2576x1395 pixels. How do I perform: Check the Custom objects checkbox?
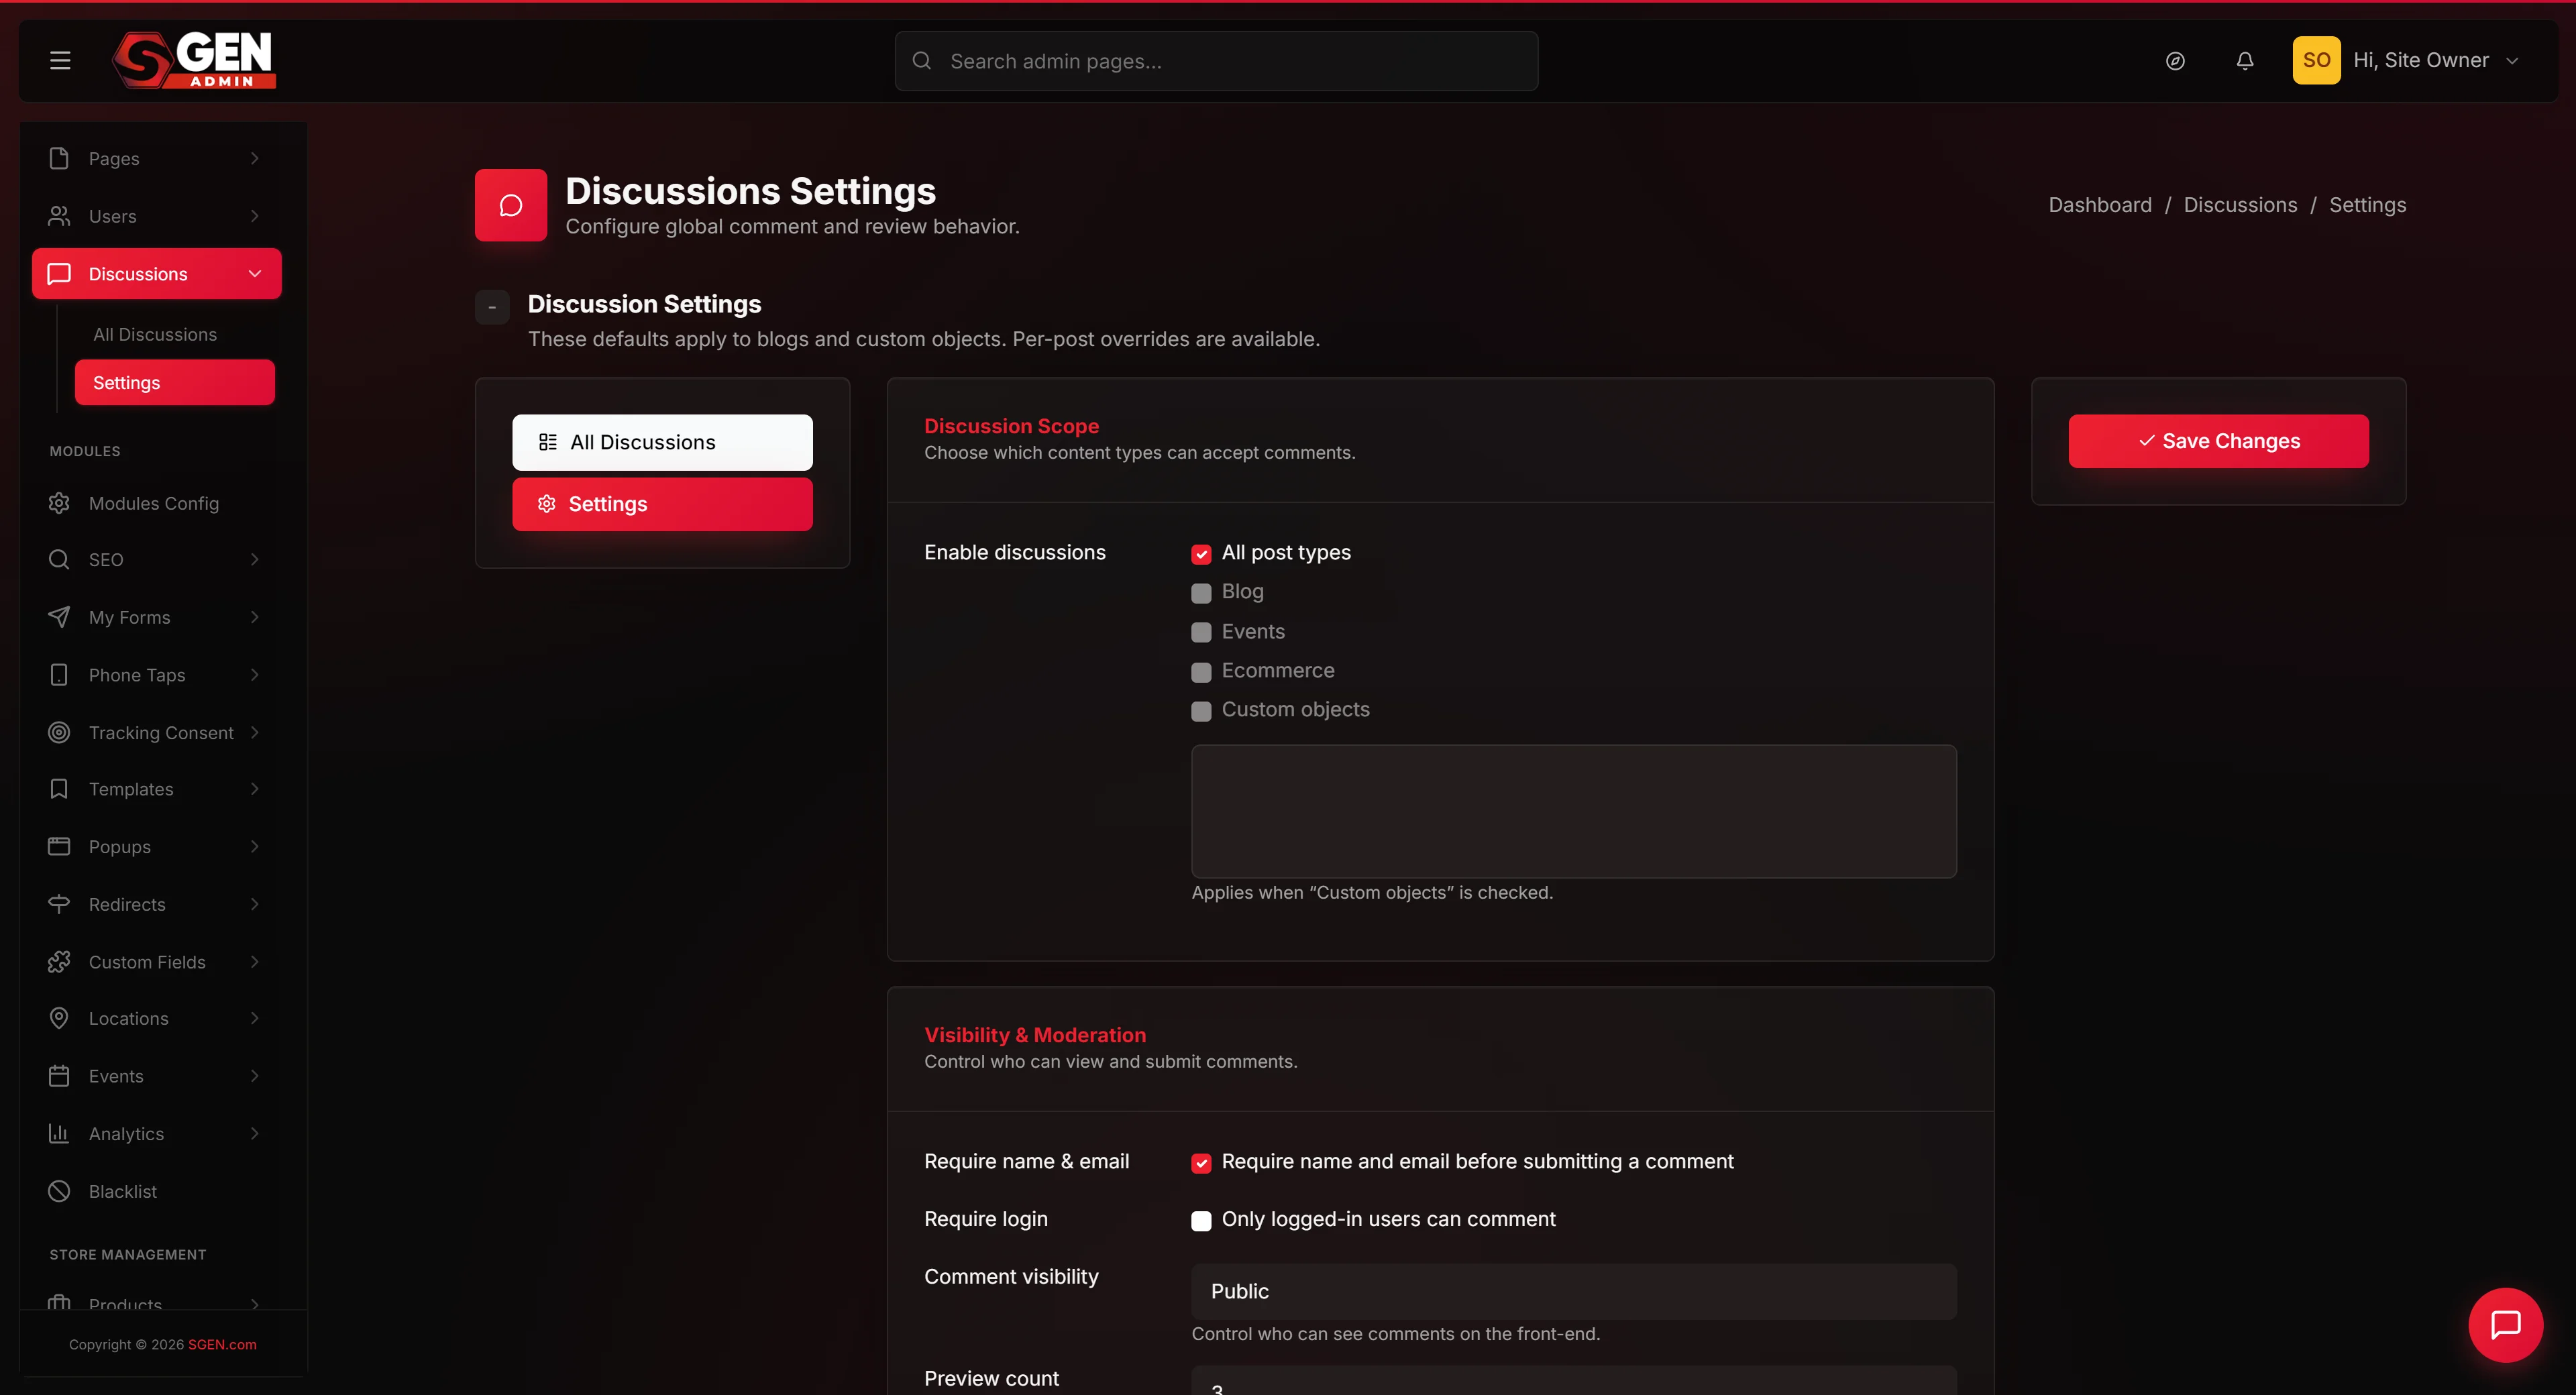click(x=1201, y=711)
